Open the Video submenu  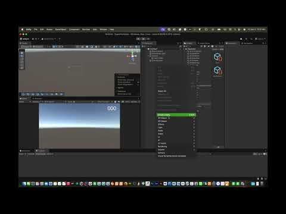tap(176, 134)
